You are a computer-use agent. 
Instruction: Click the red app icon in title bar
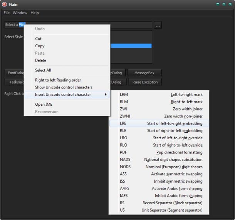tap(4, 4)
